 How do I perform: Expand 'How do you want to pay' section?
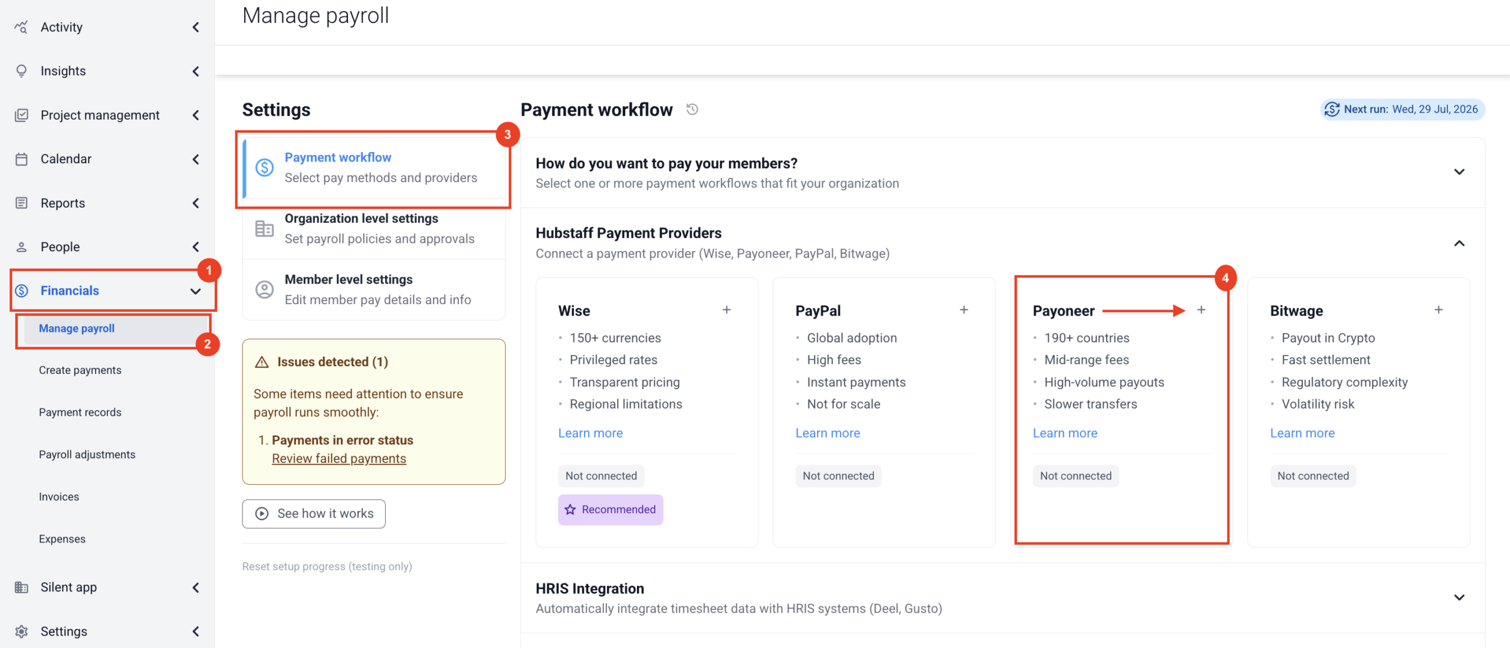pyautogui.click(x=1459, y=172)
